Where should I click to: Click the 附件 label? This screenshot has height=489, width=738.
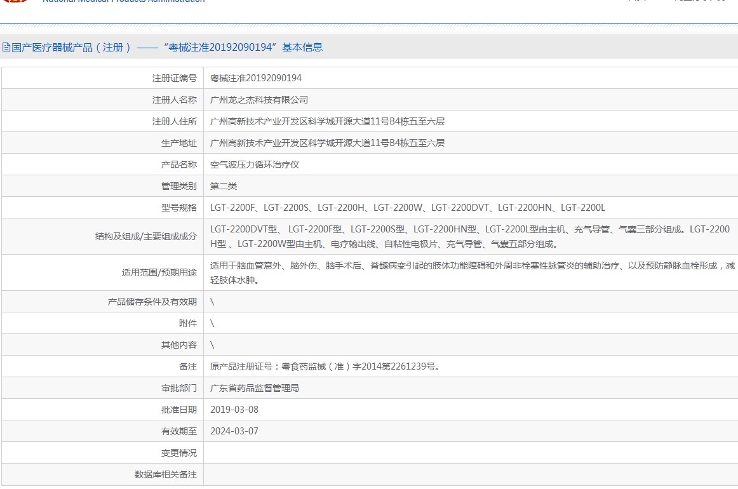188,323
